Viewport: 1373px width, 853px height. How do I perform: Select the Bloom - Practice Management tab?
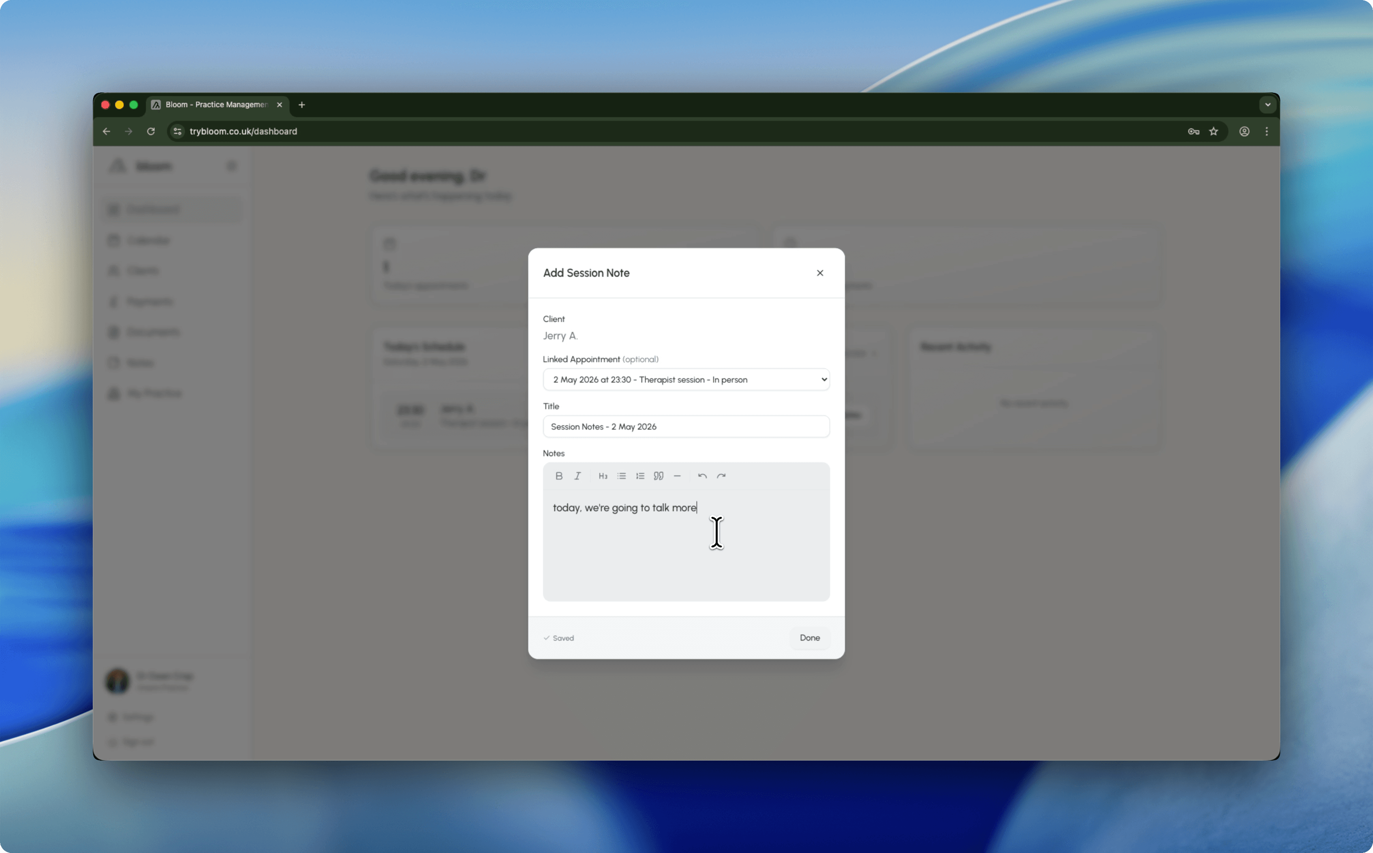point(216,105)
